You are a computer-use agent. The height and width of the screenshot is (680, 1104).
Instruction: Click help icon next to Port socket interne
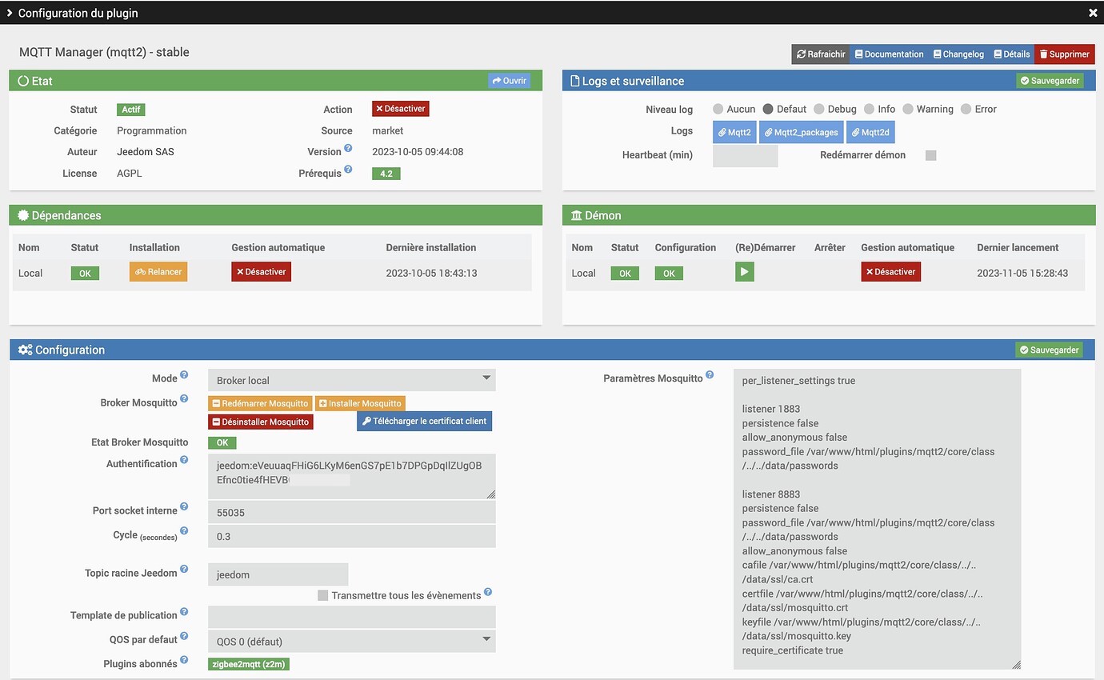[x=184, y=507]
